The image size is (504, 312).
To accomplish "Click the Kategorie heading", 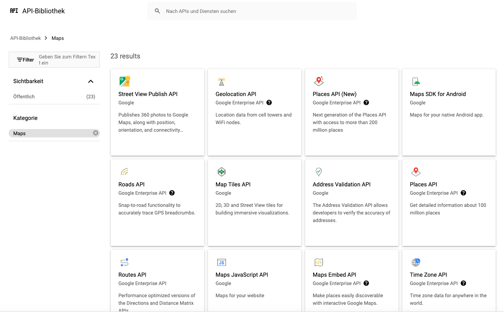I will (25, 118).
